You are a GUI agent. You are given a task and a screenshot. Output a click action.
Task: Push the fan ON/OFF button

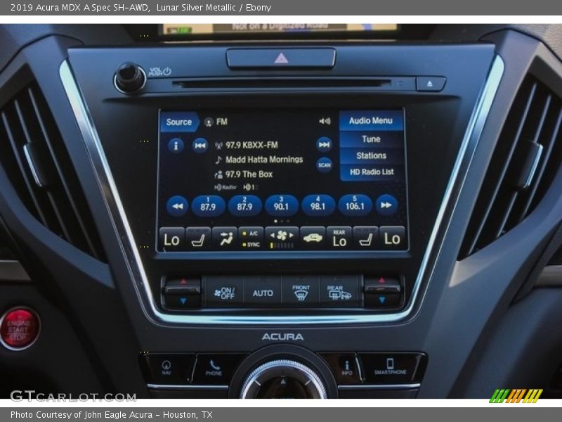pos(224,293)
